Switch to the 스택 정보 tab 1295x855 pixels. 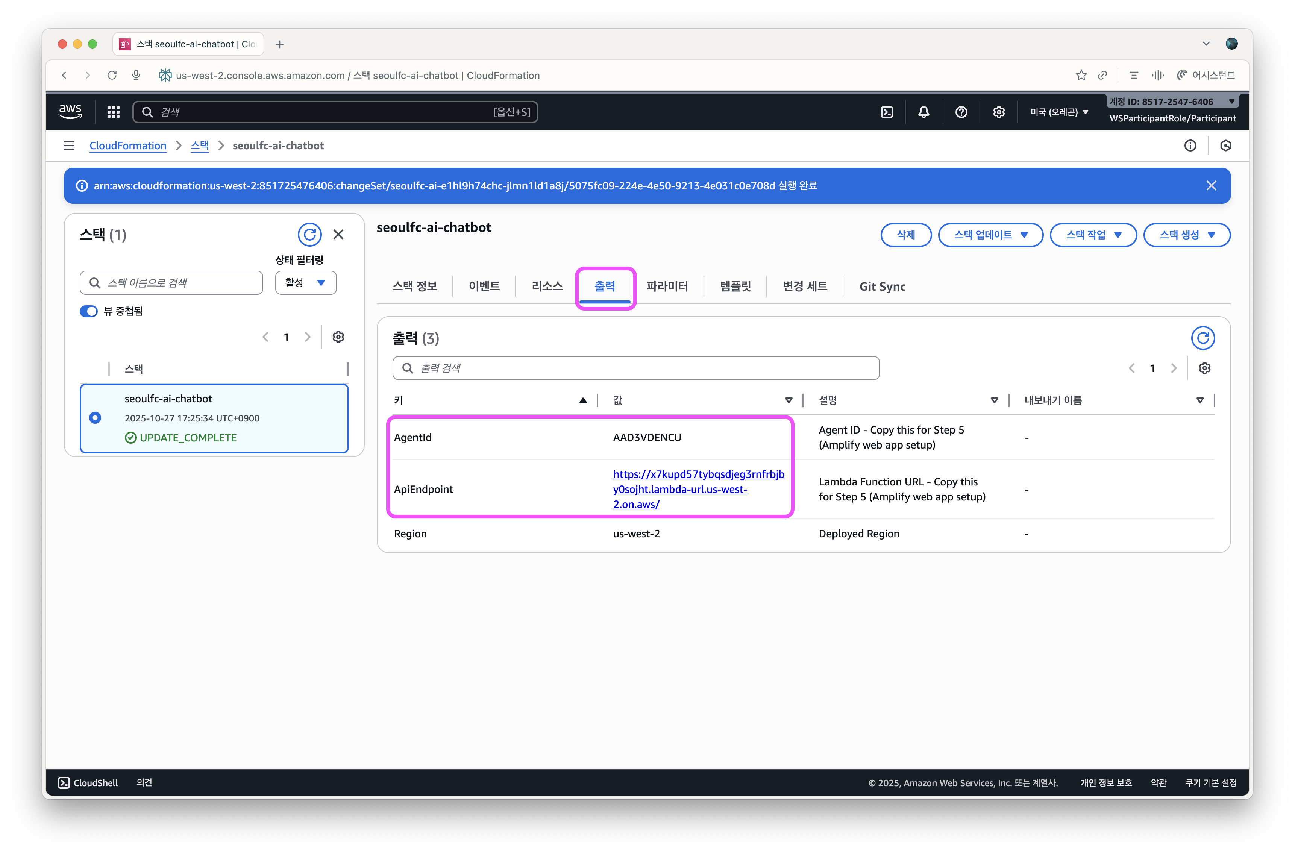point(415,286)
